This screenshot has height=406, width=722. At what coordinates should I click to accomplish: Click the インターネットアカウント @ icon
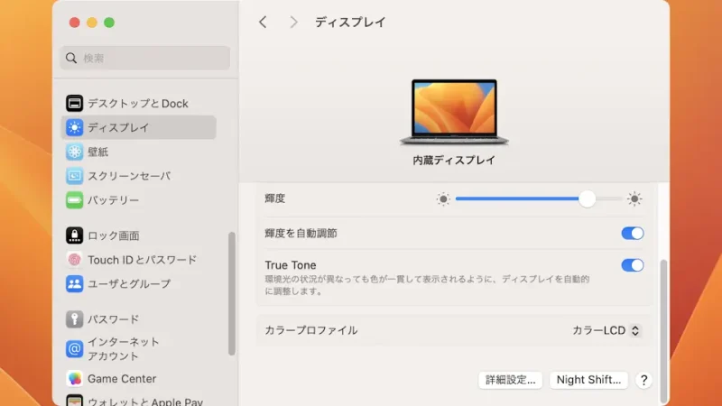coord(74,349)
